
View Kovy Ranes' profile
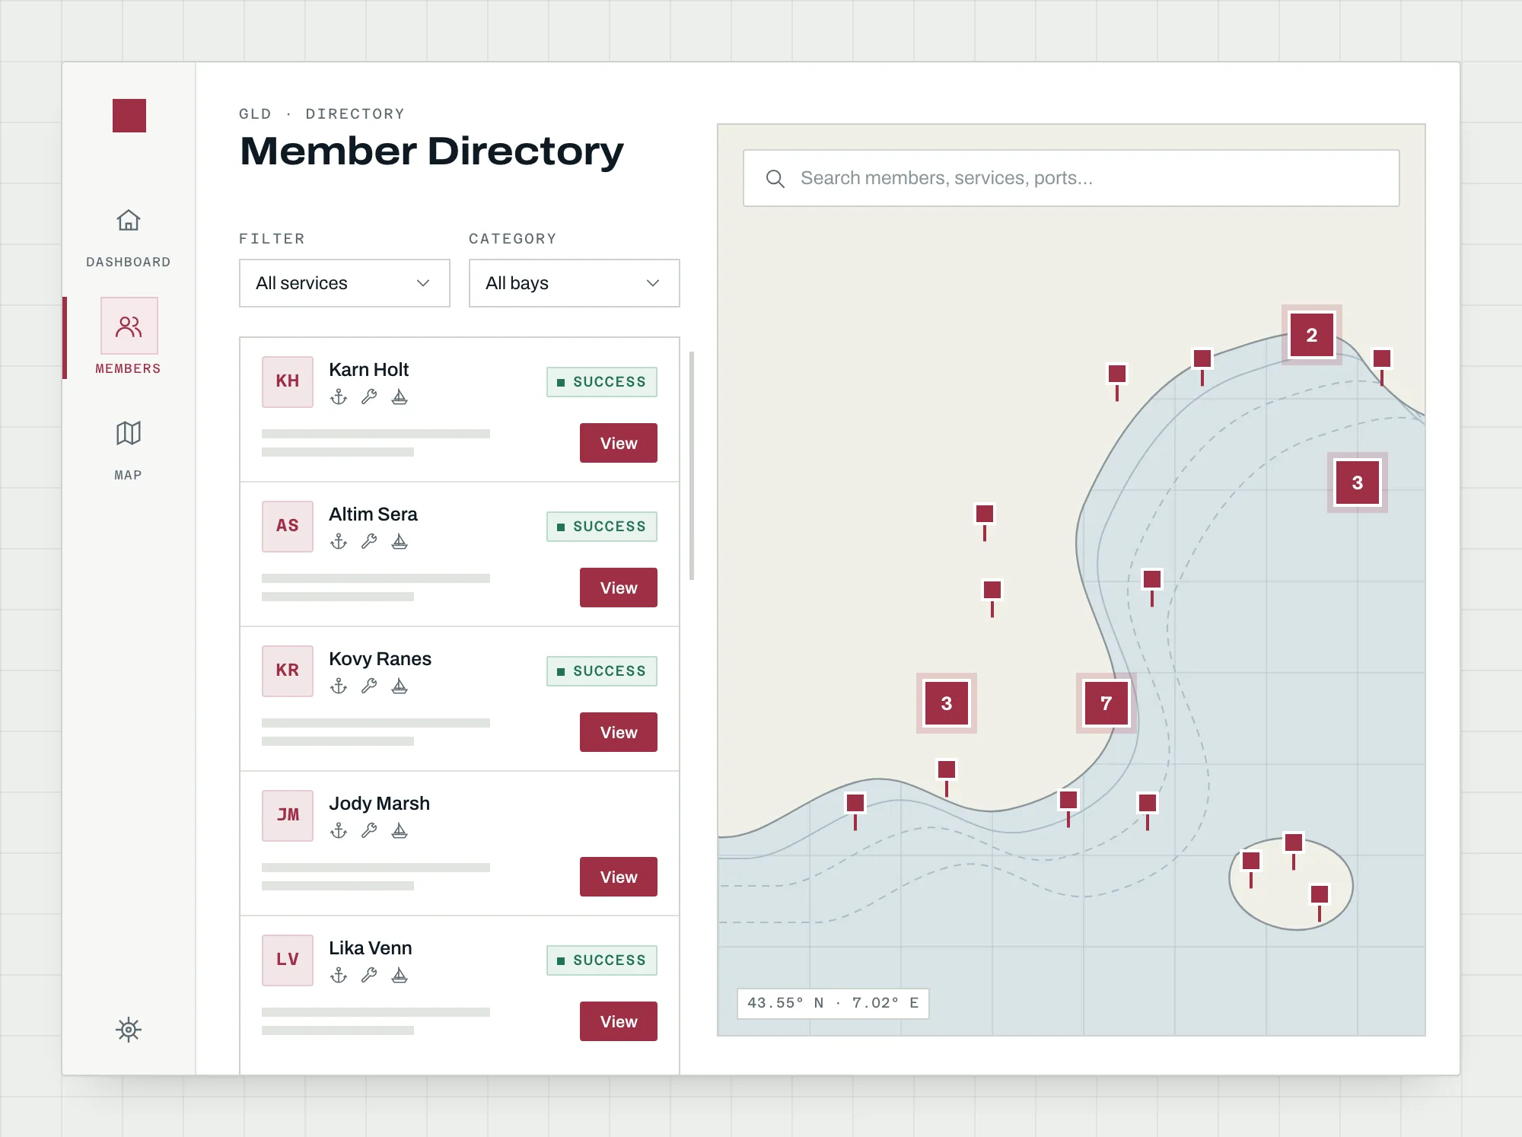click(619, 732)
